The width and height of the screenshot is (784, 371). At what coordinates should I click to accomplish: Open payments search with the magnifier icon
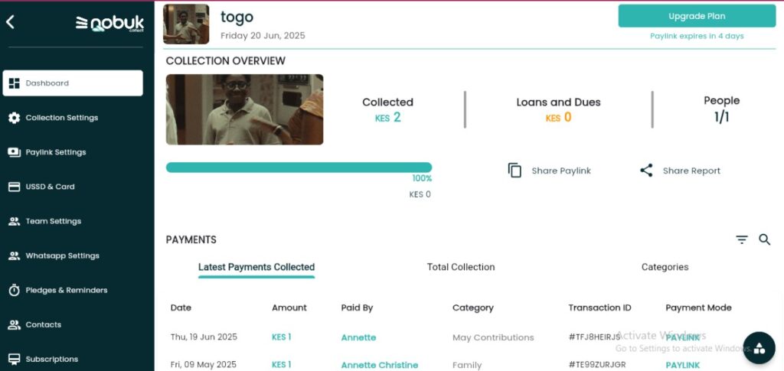[764, 240]
